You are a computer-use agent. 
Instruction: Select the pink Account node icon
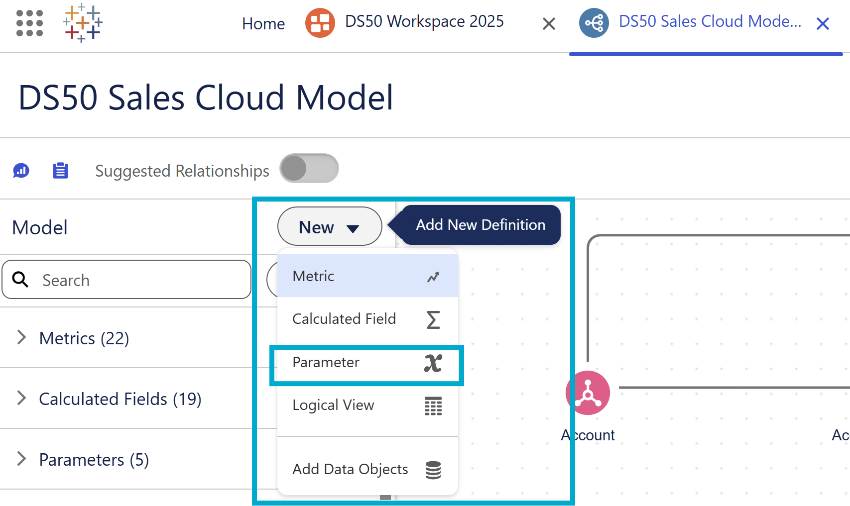coord(588,393)
